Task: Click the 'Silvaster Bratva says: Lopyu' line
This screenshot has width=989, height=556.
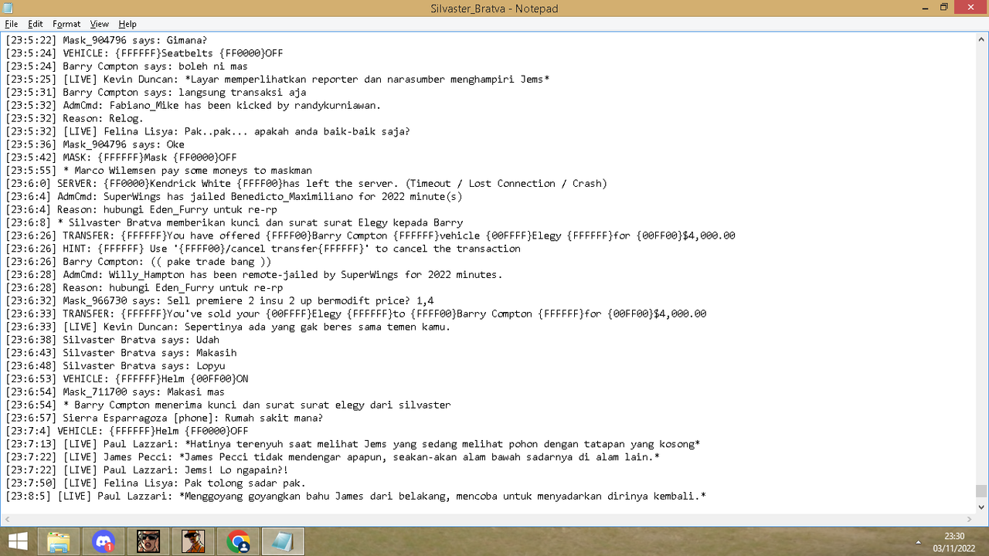Action: click(x=115, y=365)
